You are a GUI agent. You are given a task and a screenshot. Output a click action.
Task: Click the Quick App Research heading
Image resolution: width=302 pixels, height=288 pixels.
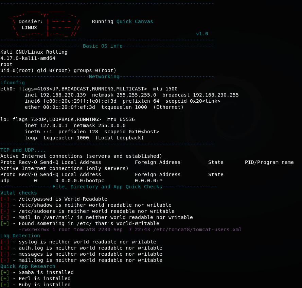28,266
